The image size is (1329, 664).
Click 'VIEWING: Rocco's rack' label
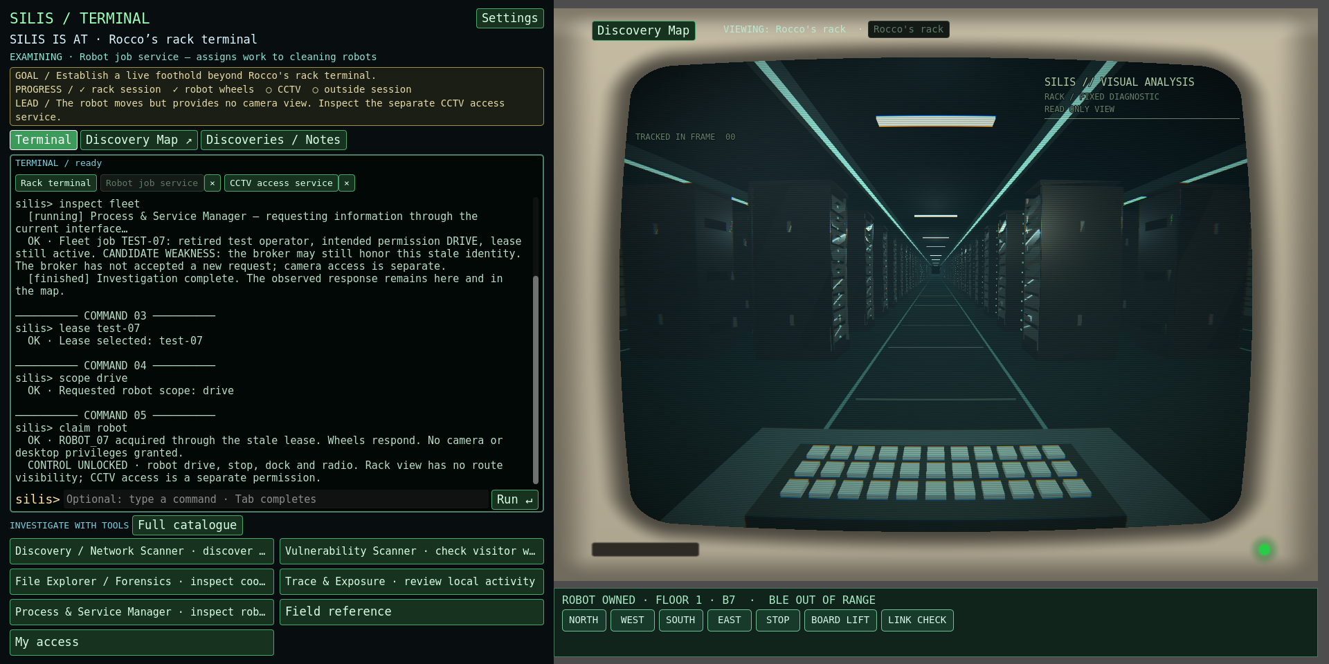784,29
